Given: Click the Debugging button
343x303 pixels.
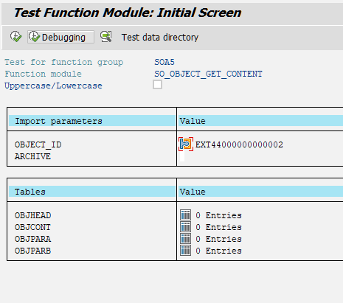Looking at the screenshot, I should [x=60, y=37].
